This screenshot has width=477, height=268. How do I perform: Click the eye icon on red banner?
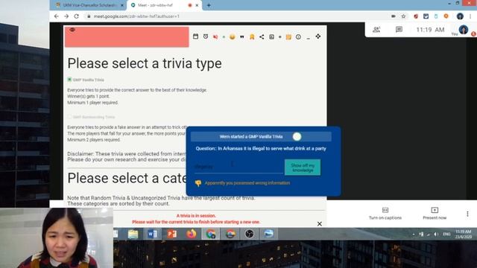pos(72,30)
